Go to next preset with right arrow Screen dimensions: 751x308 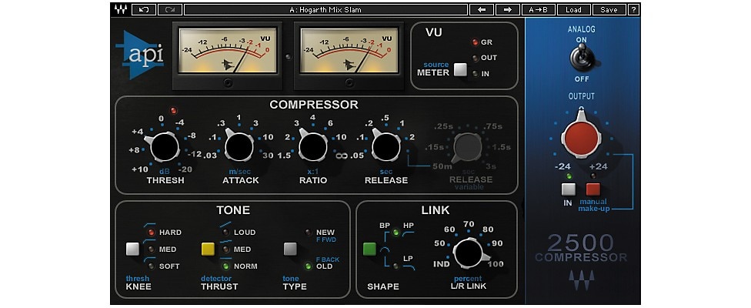[x=508, y=9]
